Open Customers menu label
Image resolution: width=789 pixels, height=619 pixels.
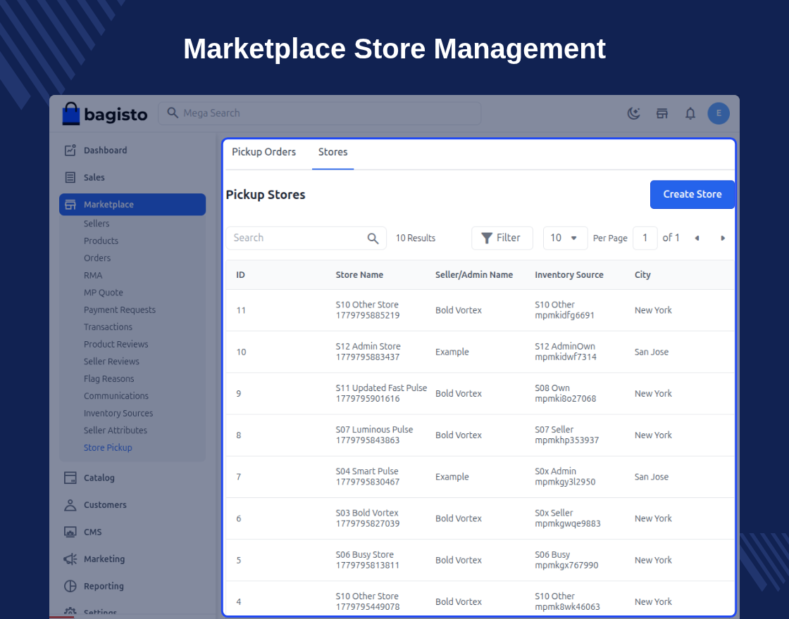point(105,505)
